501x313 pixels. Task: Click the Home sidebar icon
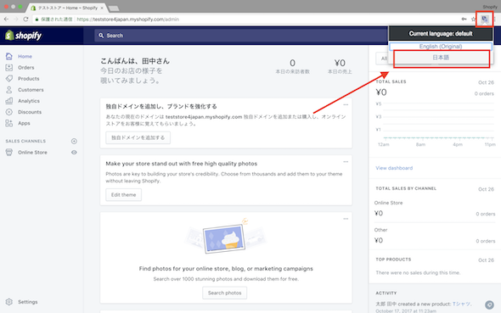9,56
